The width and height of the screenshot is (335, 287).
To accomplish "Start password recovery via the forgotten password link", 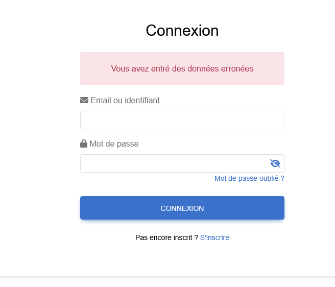I will click(249, 178).
